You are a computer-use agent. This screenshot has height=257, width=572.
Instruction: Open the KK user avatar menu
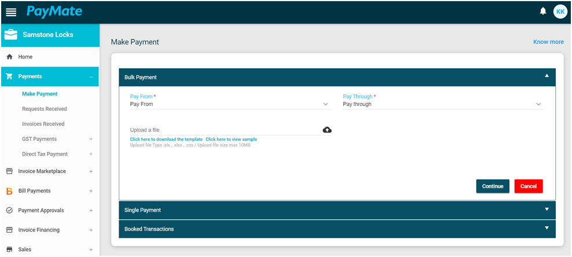click(560, 12)
